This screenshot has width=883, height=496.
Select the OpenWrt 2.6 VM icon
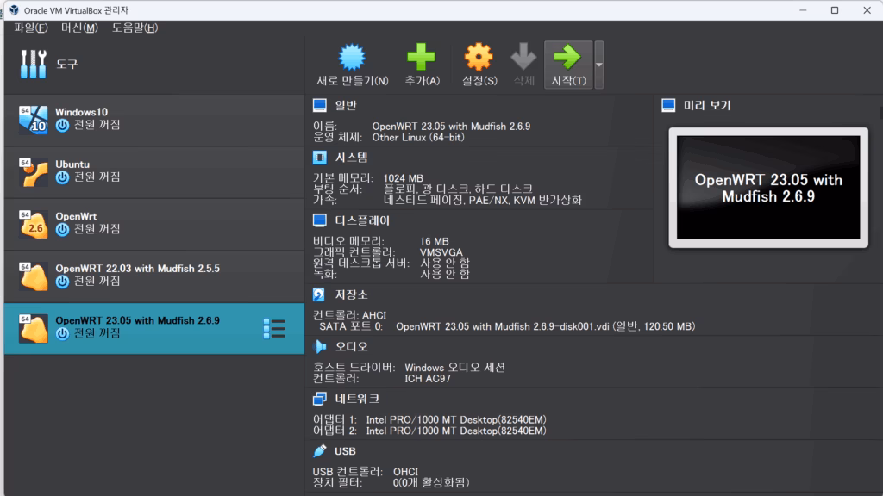click(x=33, y=224)
